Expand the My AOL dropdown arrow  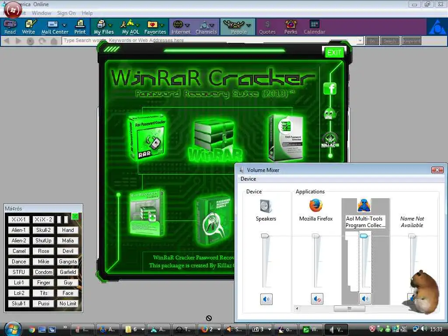(137, 25)
